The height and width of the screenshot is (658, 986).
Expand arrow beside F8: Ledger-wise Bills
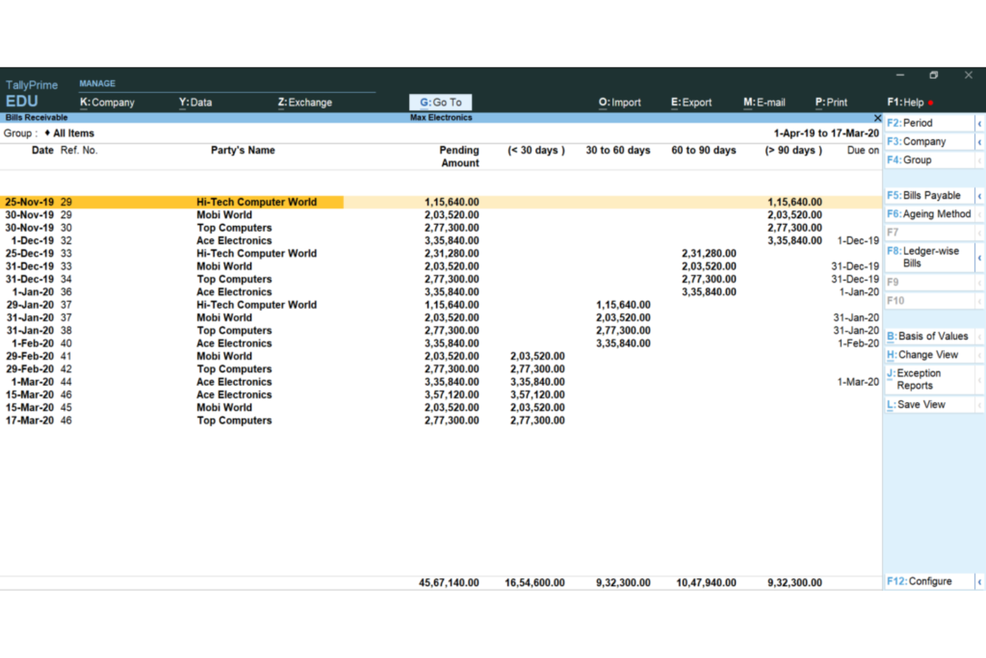click(x=980, y=257)
